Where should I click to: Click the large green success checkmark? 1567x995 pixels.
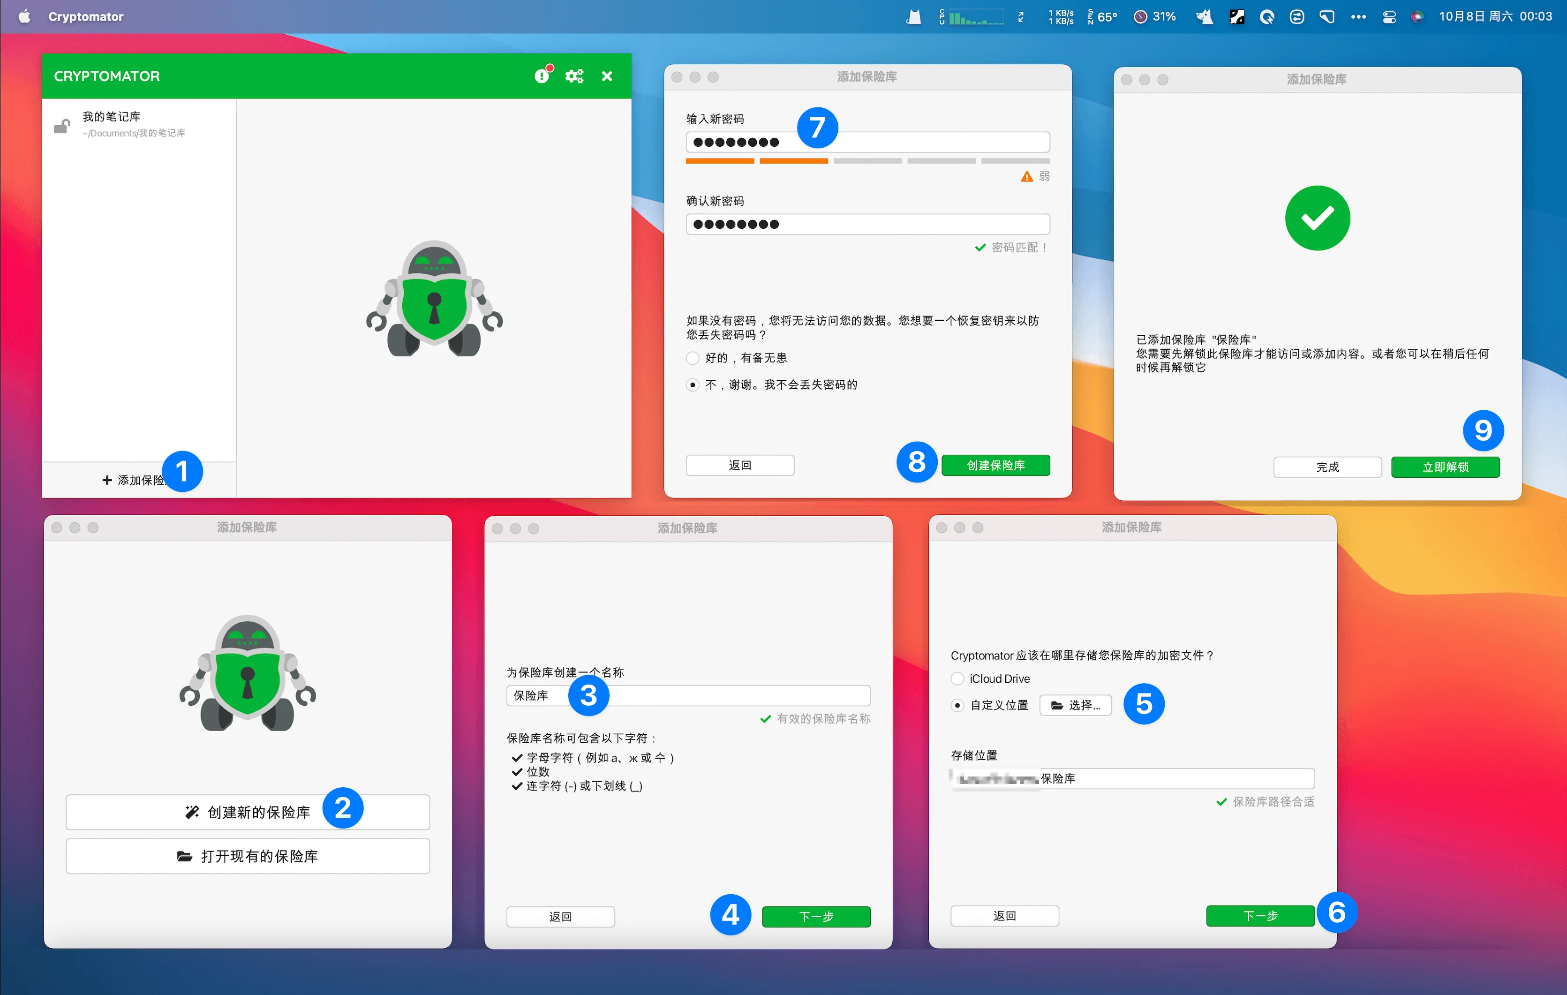[1317, 218]
